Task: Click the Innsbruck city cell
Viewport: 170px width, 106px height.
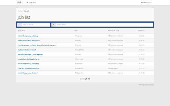Action: coord(80,68)
